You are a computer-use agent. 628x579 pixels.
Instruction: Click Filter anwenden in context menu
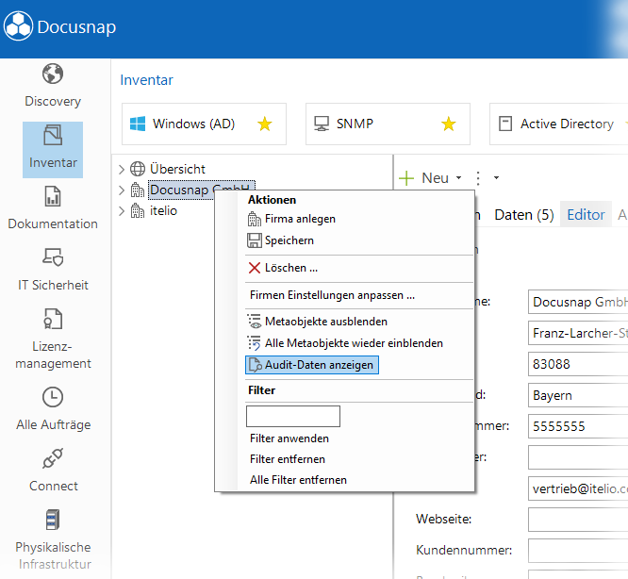(289, 438)
